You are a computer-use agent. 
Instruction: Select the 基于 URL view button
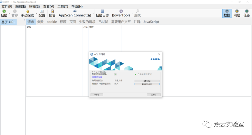click(x=9, y=22)
